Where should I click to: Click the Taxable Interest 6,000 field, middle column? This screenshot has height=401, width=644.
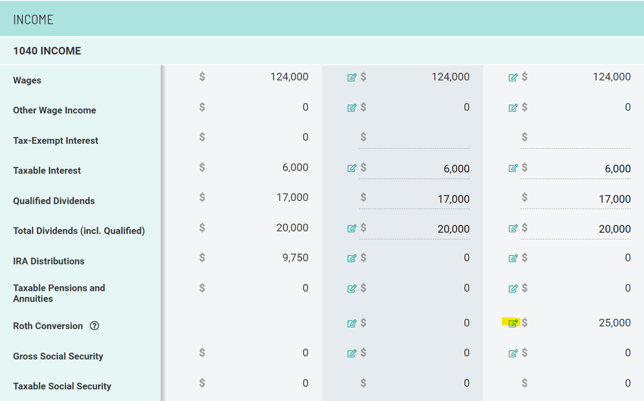[419, 169]
